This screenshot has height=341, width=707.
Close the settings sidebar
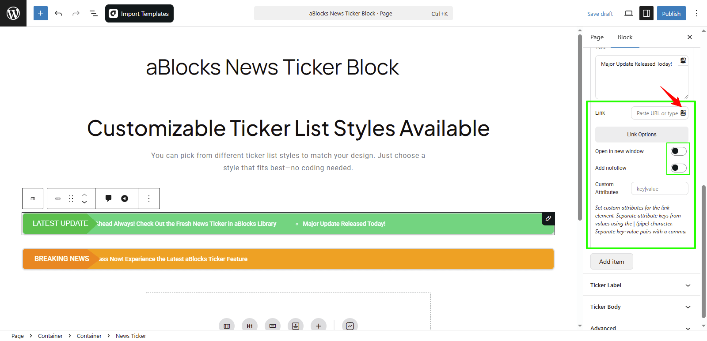coord(690,37)
